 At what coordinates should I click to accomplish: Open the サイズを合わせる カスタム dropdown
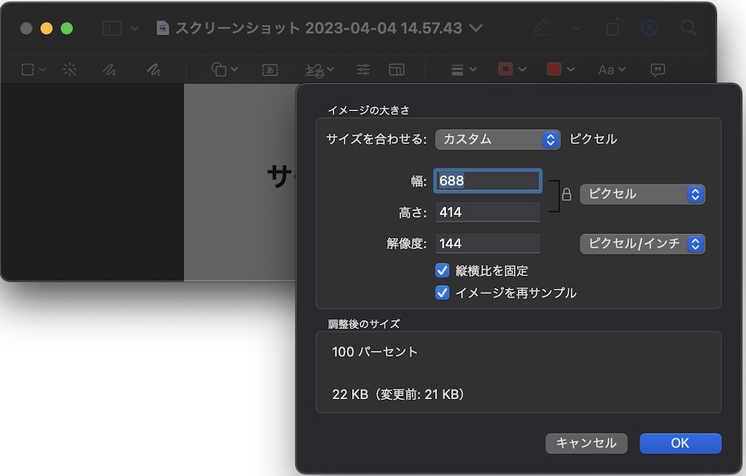click(x=498, y=140)
